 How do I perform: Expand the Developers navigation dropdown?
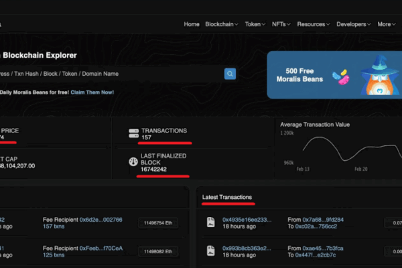pos(354,24)
